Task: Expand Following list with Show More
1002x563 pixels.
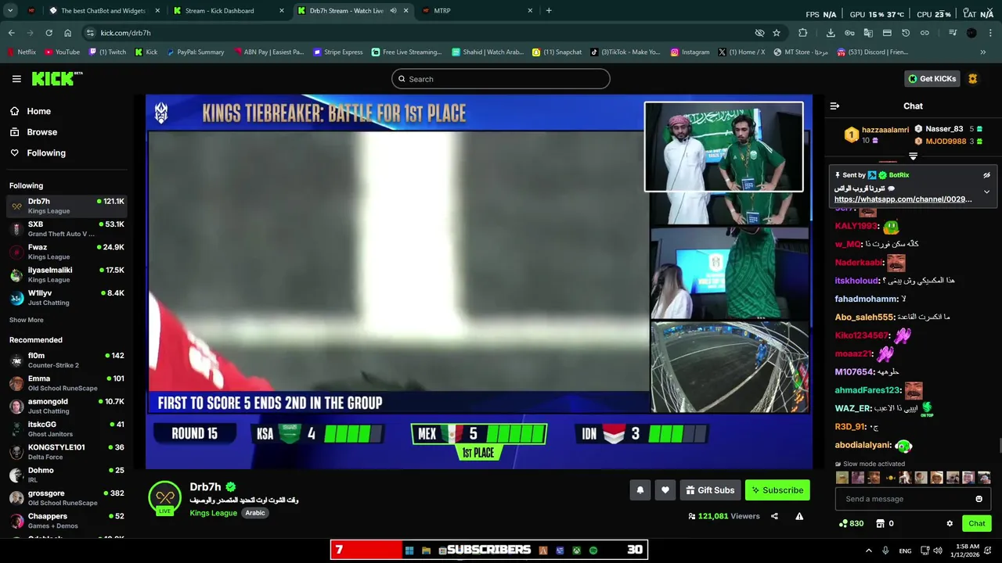Action: [26, 320]
